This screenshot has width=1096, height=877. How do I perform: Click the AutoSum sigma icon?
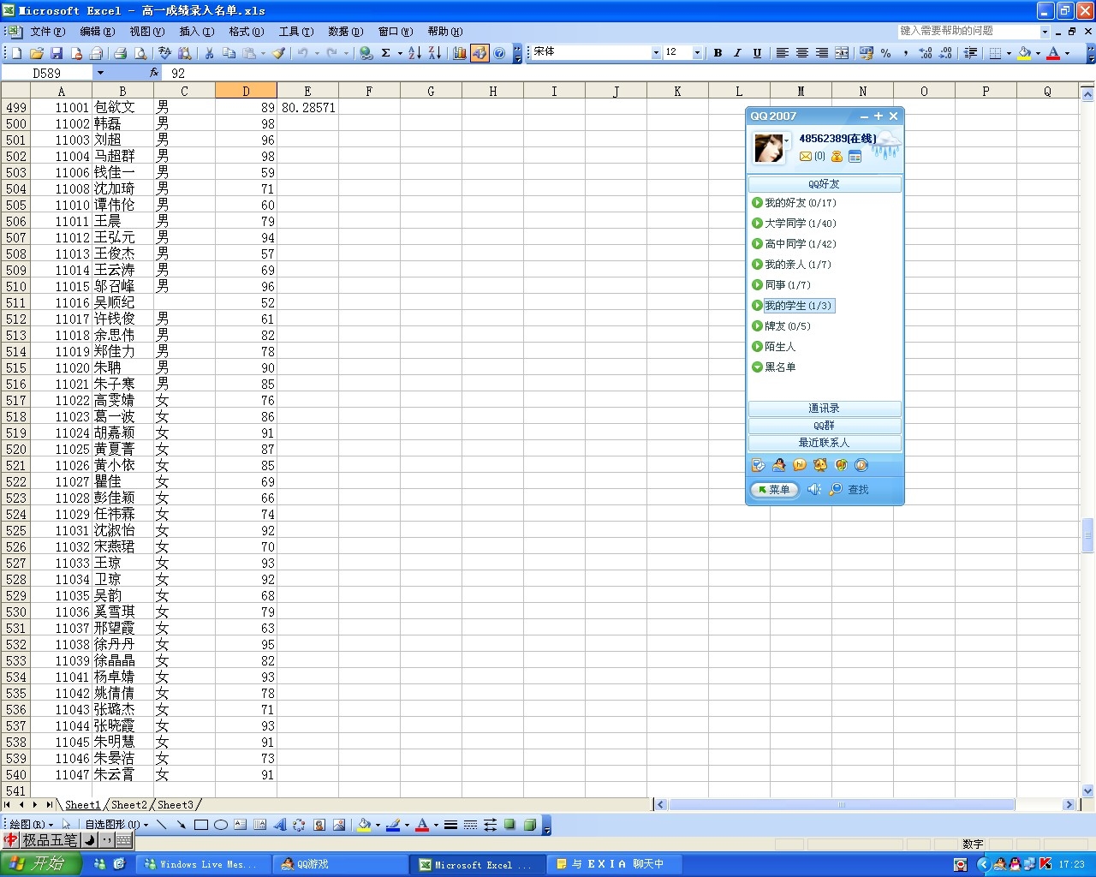tap(386, 53)
